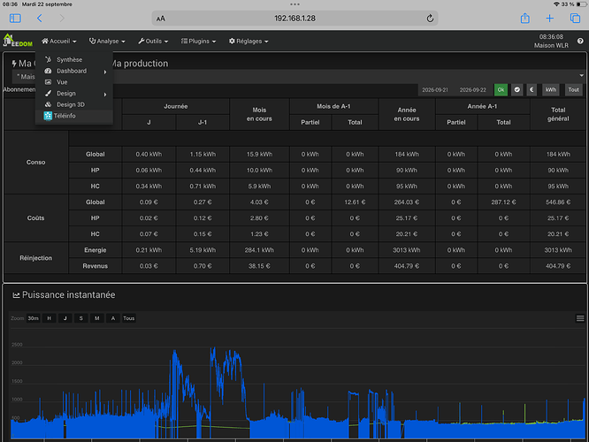The height and width of the screenshot is (442, 589).
Task: Click the Conso Global J value 0.40 kWh
Action: click(x=149, y=155)
